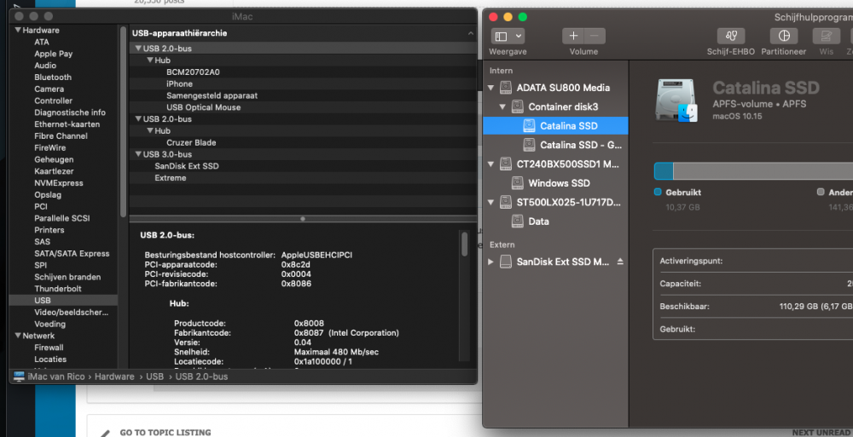Viewport: 853px width, 437px height.
Task: Collapse the Hardware section in System Information
Action: [x=18, y=31]
